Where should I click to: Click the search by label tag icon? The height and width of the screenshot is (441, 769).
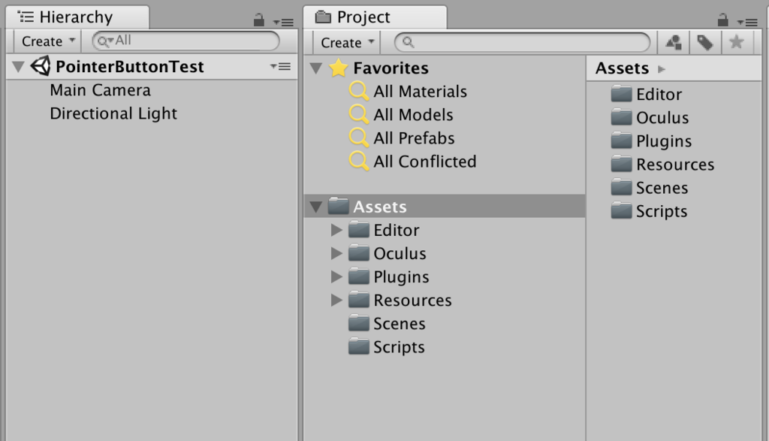click(704, 43)
